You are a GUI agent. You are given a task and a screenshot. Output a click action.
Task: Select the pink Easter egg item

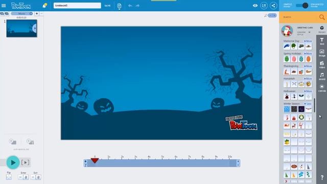point(294,59)
